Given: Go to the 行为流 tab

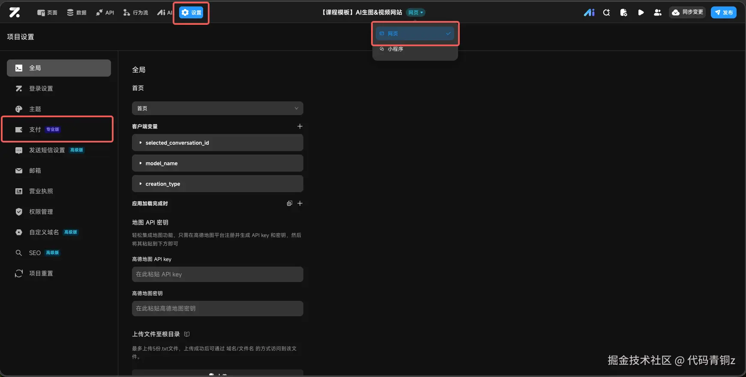Looking at the screenshot, I should click(x=135, y=12).
